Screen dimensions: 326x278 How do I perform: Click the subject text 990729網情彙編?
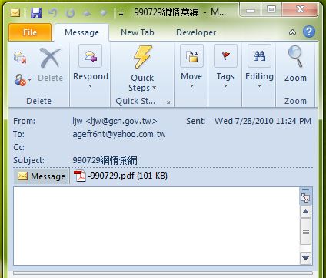point(105,160)
